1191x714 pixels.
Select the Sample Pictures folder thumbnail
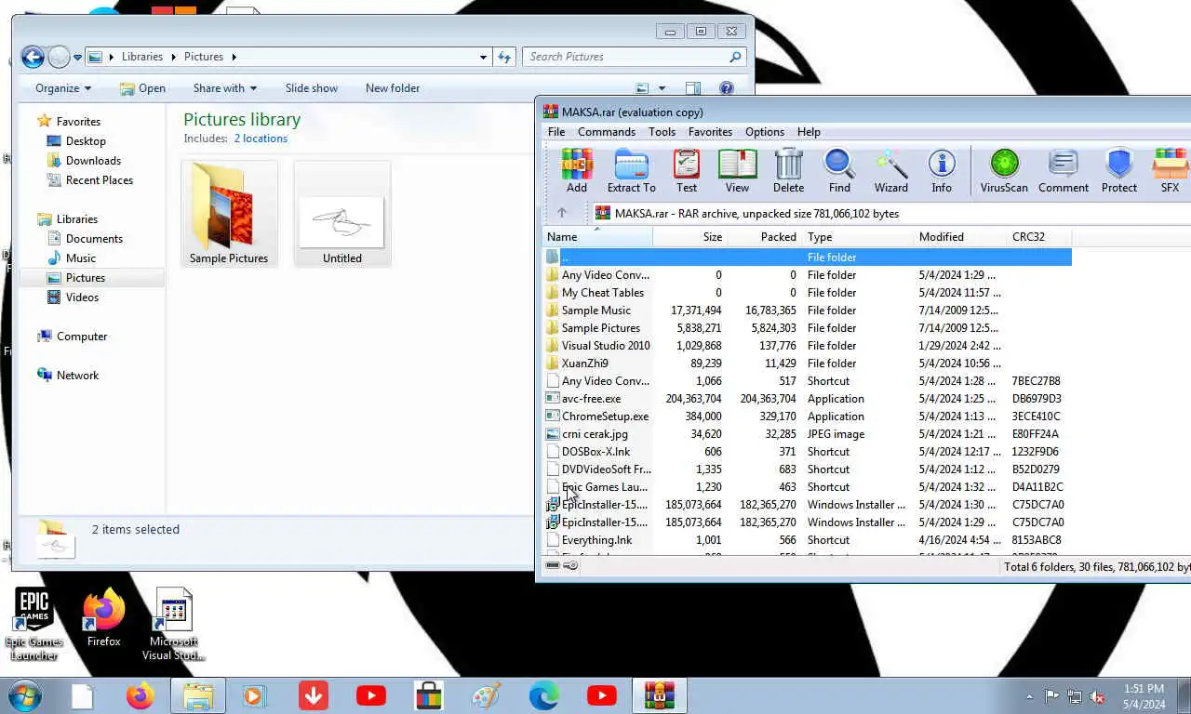click(x=229, y=214)
